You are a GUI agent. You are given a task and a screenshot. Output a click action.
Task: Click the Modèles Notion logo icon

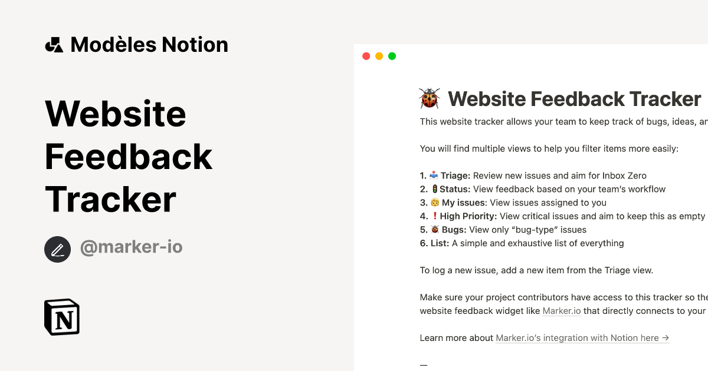tap(54, 44)
